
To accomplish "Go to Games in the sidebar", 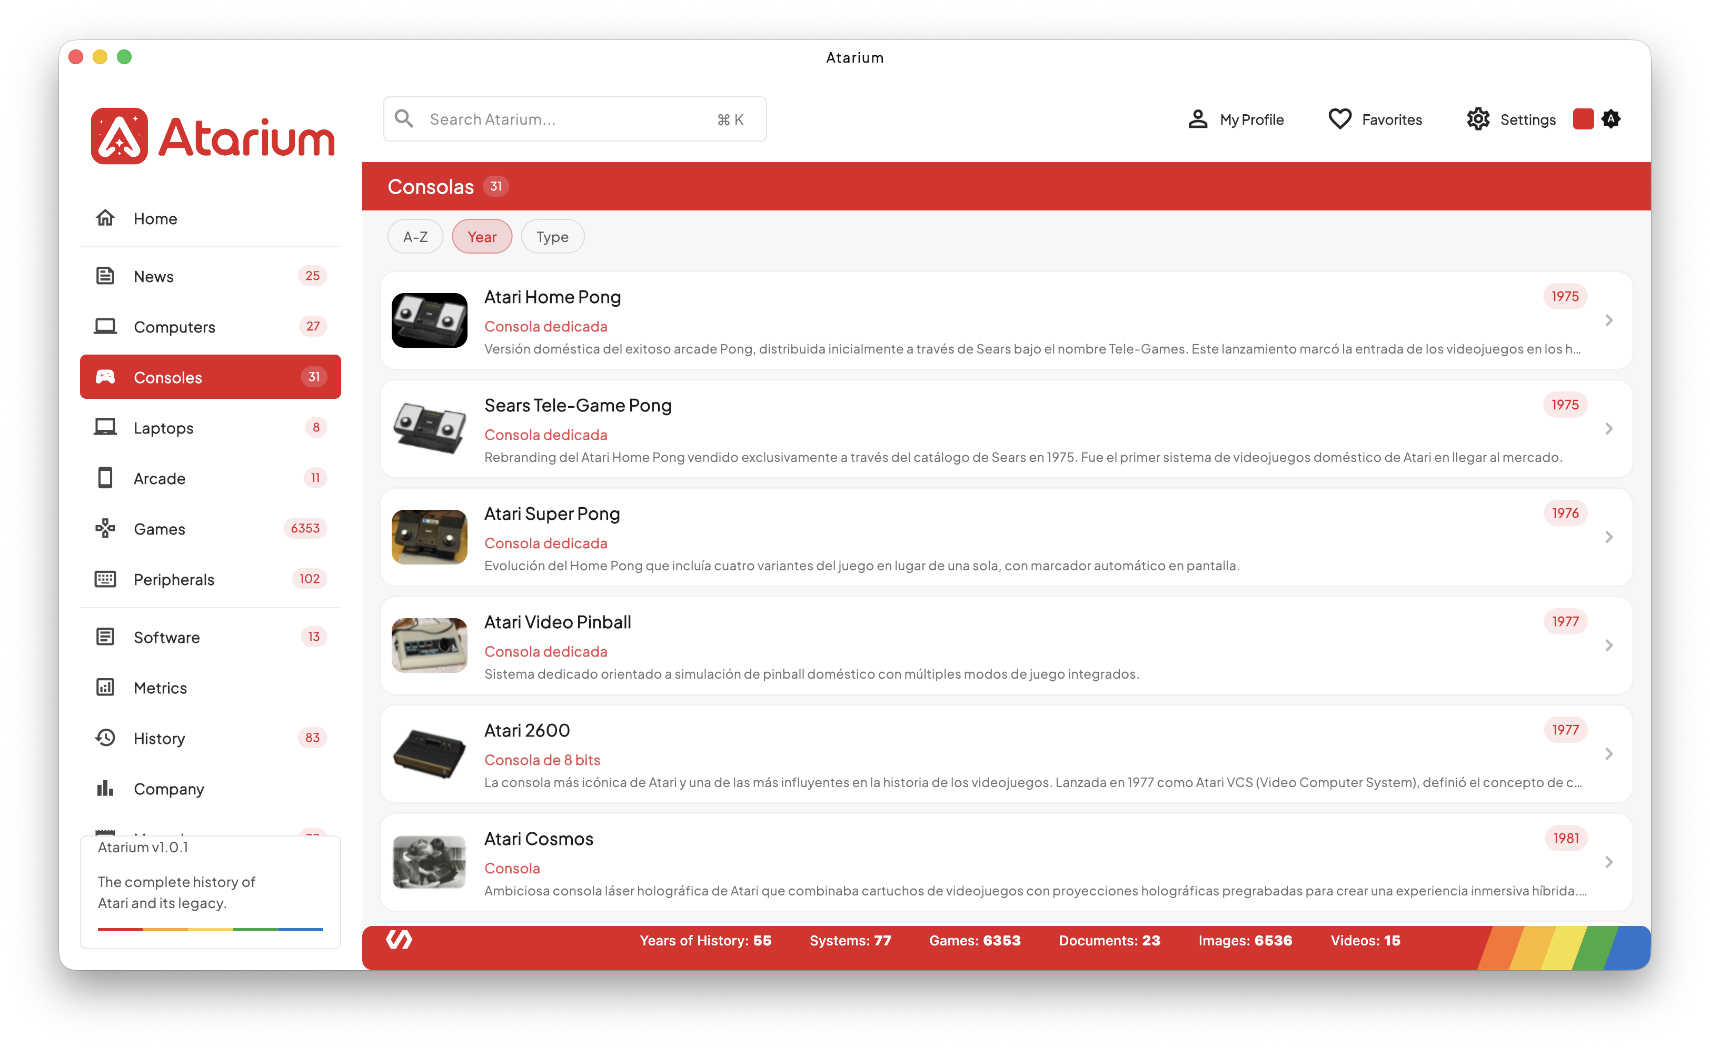I will coord(210,529).
